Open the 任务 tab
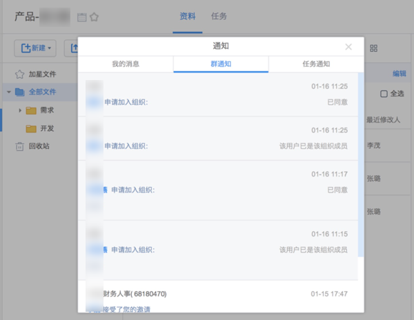This screenshot has width=414, height=320. pyautogui.click(x=219, y=17)
